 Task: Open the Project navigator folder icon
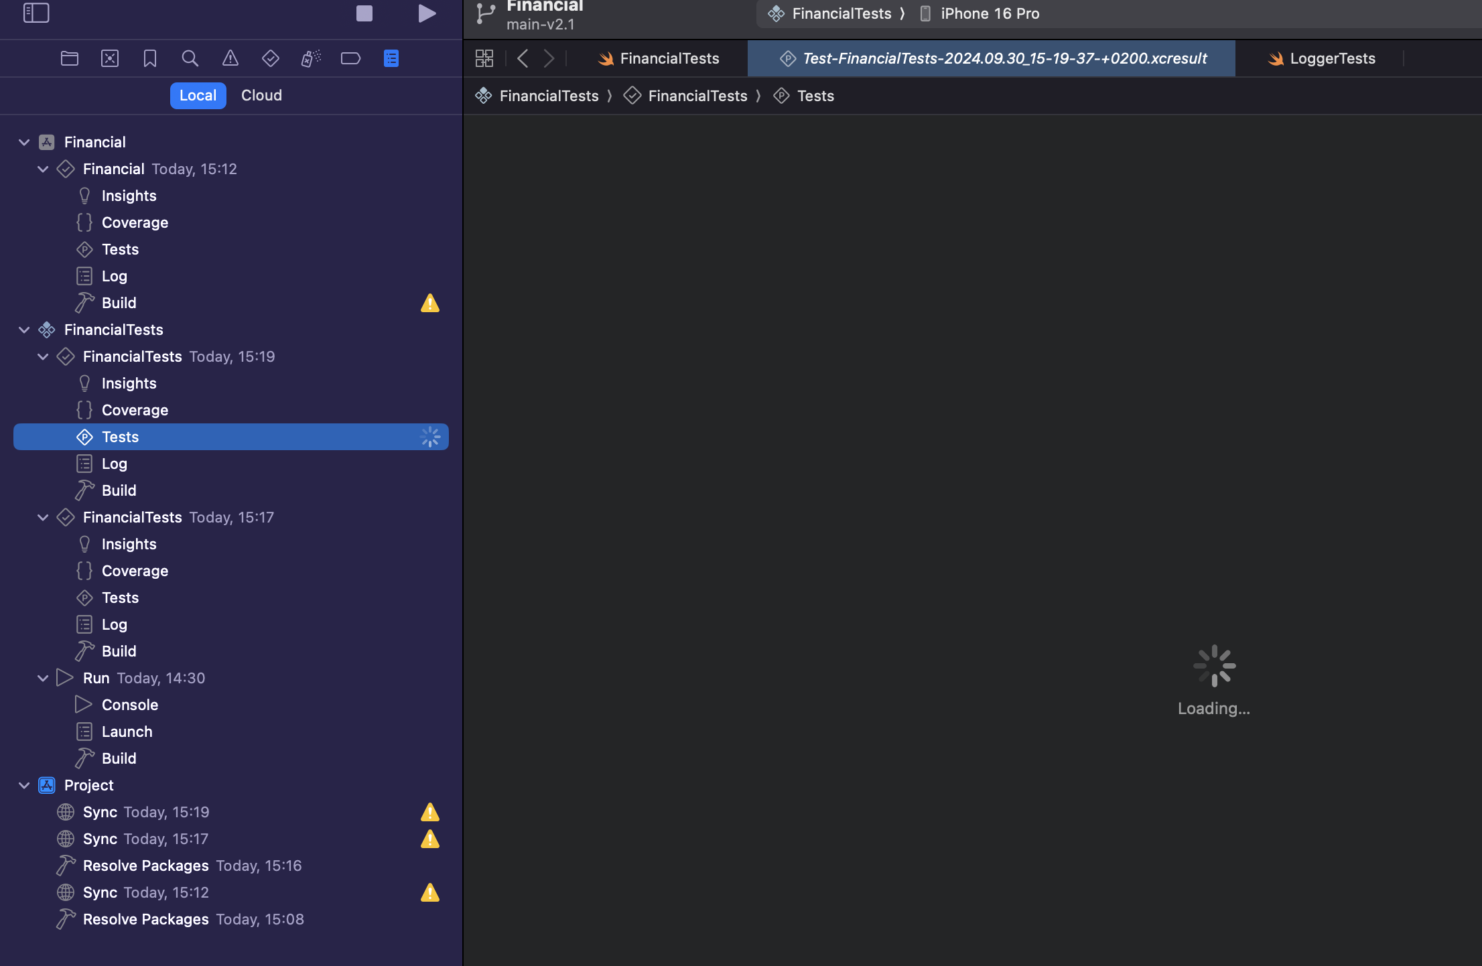click(x=70, y=58)
